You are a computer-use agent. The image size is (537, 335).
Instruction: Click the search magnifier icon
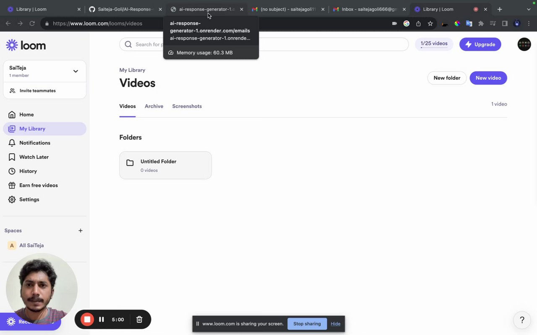tap(128, 44)
